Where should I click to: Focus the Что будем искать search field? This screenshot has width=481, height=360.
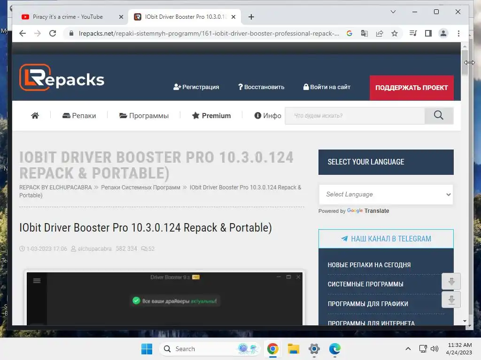point(355,116)
